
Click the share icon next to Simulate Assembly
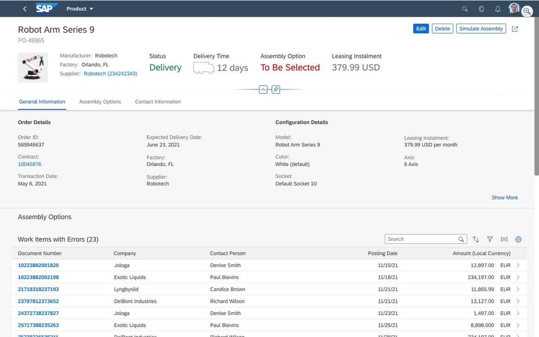tap(515, 29)
